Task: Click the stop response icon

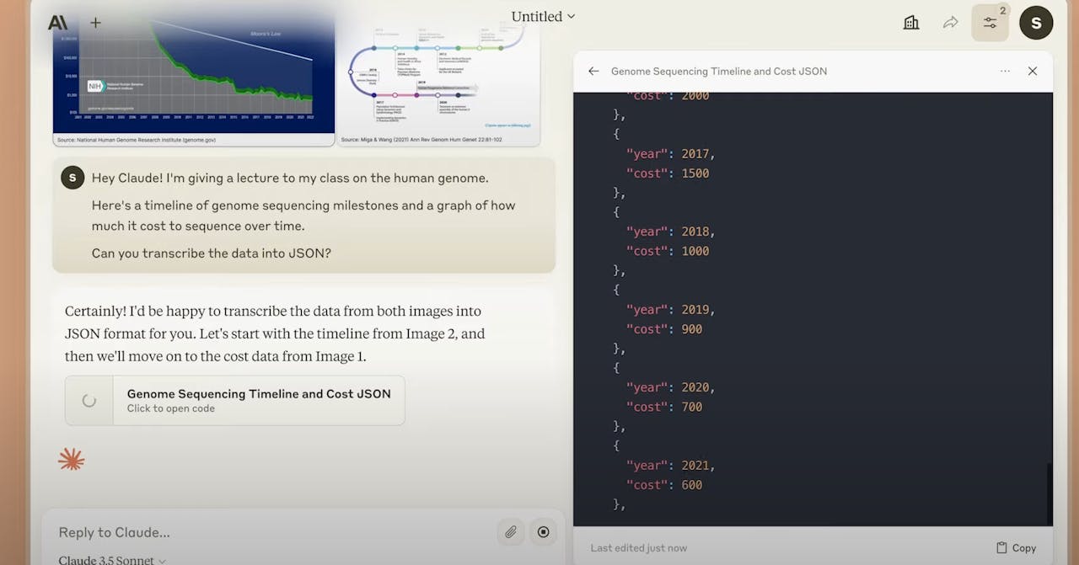Action: point(543,532)
